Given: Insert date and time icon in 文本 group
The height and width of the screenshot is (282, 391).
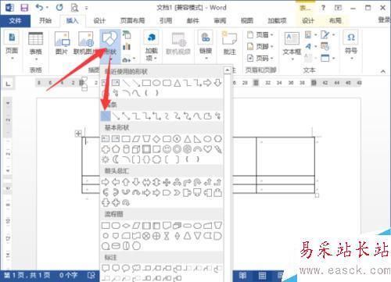Looking at the screenshot, I should tap(325, 46).
